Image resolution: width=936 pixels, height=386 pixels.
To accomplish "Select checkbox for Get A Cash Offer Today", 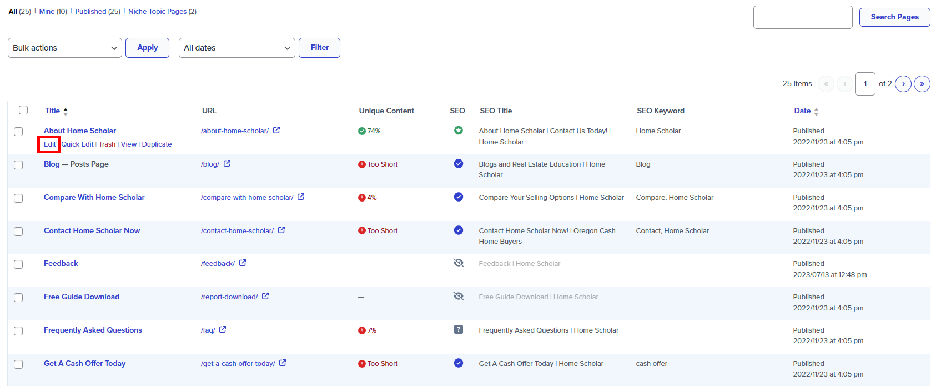I will click(x=18, y=364).
